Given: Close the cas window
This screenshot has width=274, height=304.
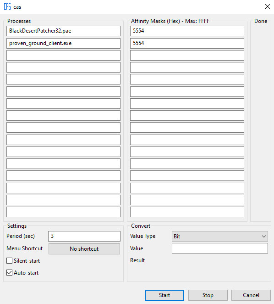Looking at the screenshot, I should tap(268, 6).
